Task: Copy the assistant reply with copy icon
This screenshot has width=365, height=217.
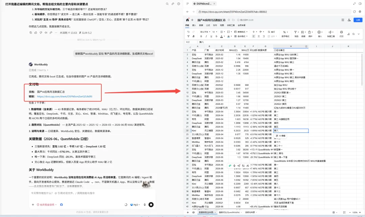Action: [x=30, y=32]
